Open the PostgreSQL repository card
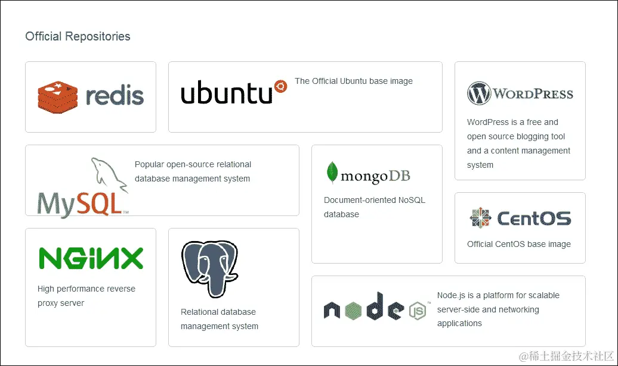 [234, 287]
